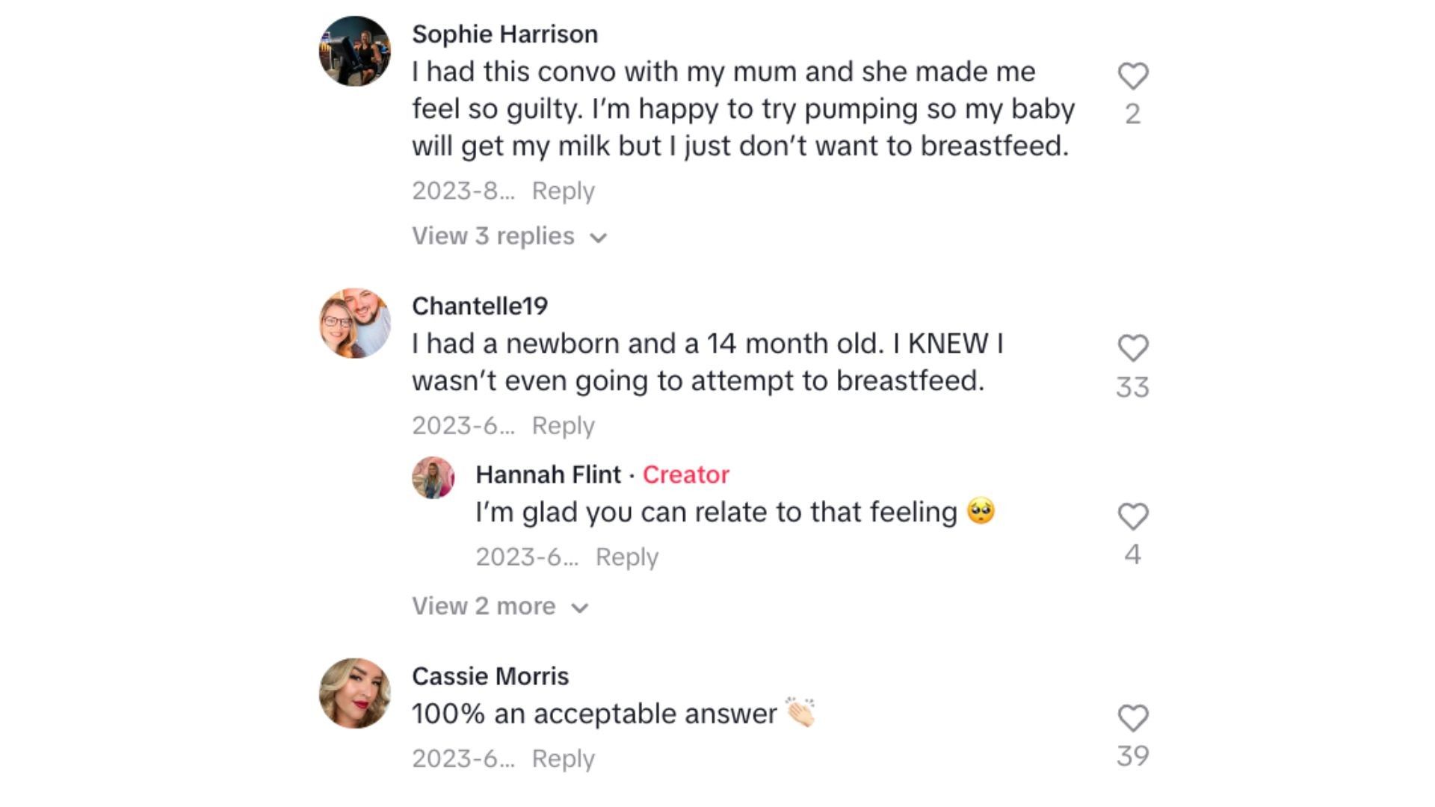
Task: Open Chantelle19's profile avatar
Action: click(x=354, y=323)
